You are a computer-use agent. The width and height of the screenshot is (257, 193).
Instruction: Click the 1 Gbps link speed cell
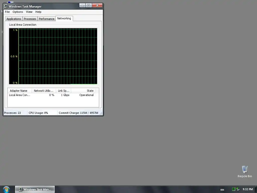(x=65, y=95)
